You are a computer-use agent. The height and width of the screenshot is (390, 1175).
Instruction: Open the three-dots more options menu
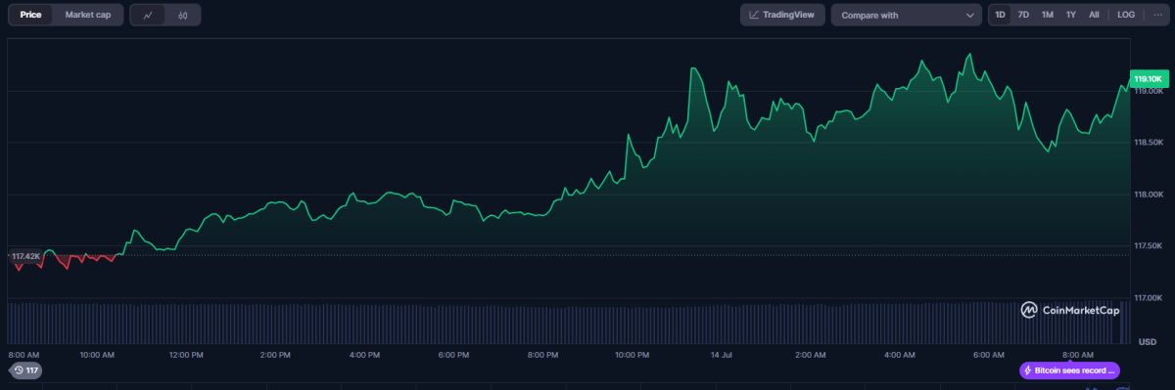(x=1156, y=15)
